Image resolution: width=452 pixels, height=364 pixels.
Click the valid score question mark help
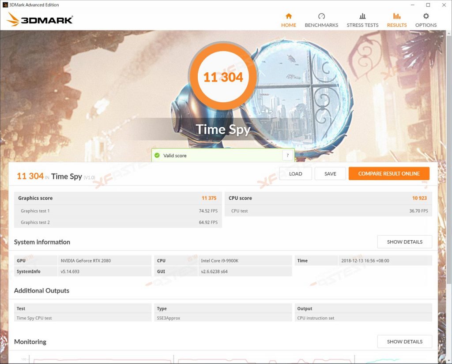click(x=287, y=156)
